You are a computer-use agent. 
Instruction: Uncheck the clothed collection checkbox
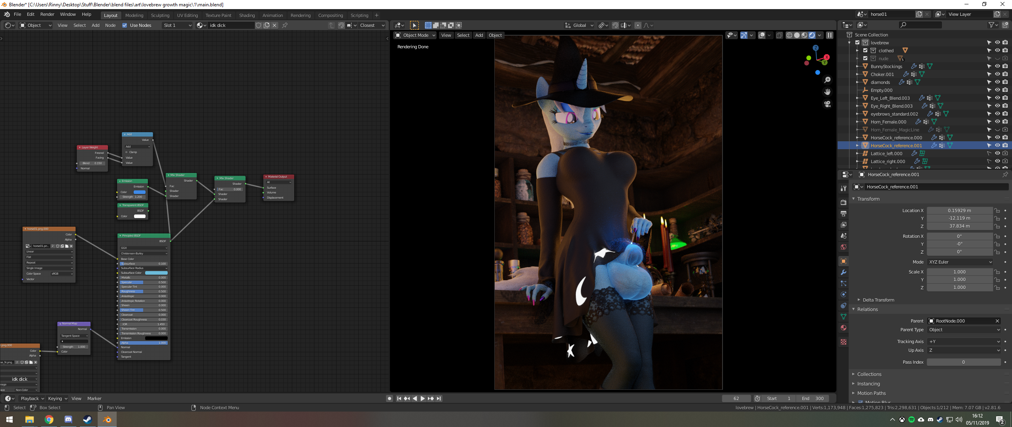click(x=865, y=51)
